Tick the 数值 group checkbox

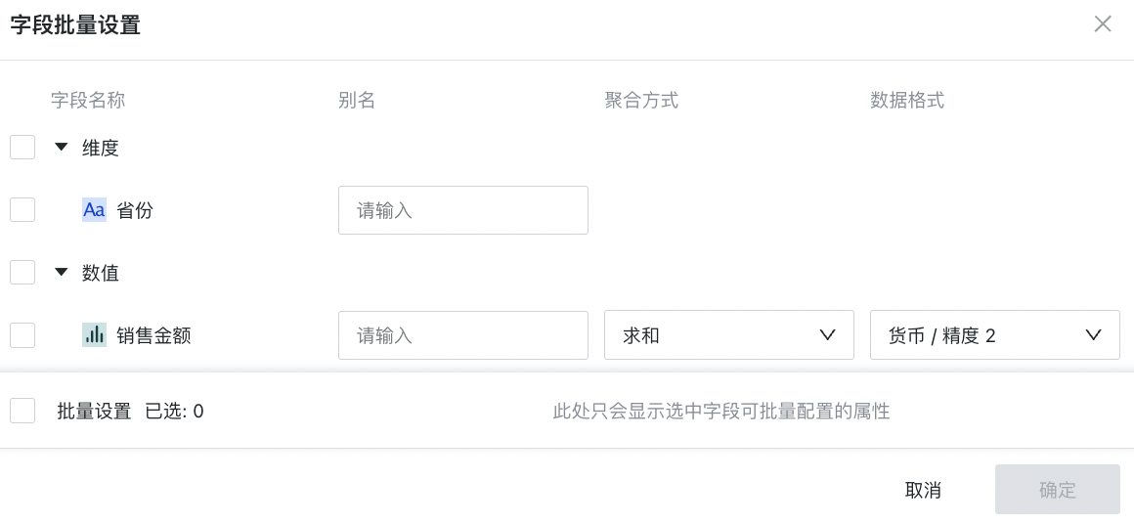[22, 273]
